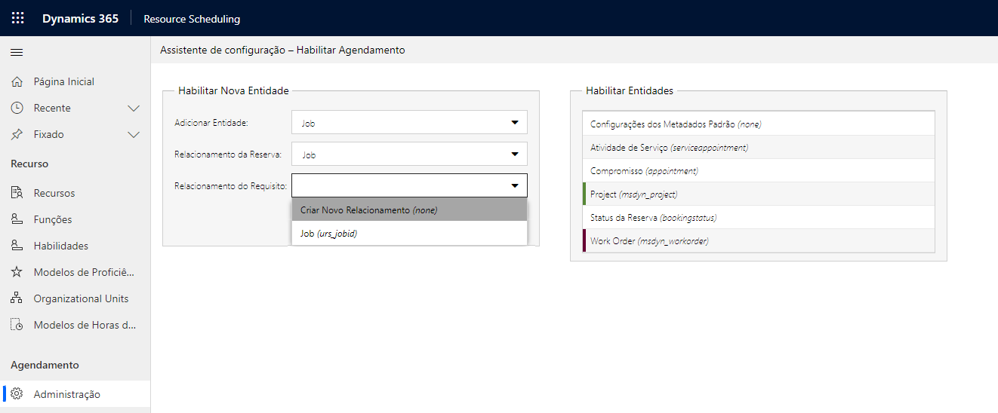998x413 pixels.
Task: Select Compromisso (appointment) entity
Action: click(759, 170)
